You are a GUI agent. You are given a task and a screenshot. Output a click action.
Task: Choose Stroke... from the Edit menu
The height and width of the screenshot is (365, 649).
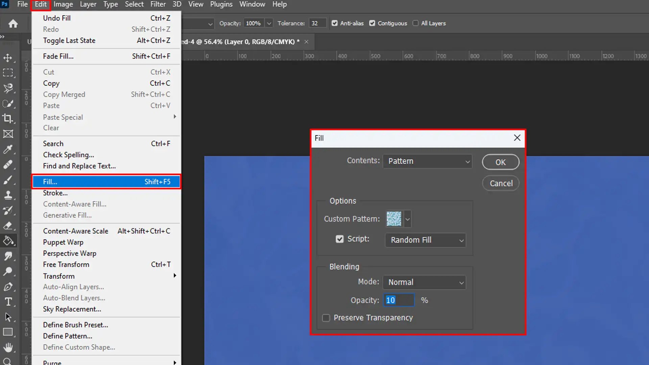[x=106, y=193]
